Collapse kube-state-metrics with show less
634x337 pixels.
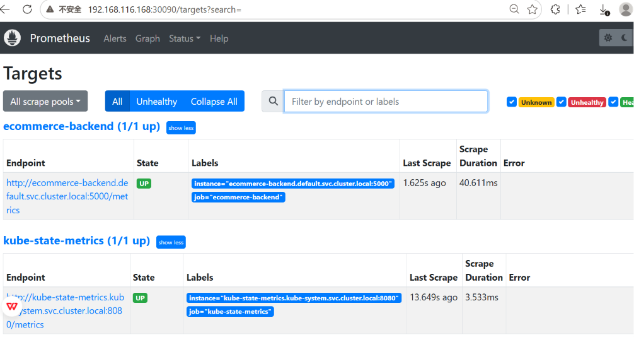[171, 242]
